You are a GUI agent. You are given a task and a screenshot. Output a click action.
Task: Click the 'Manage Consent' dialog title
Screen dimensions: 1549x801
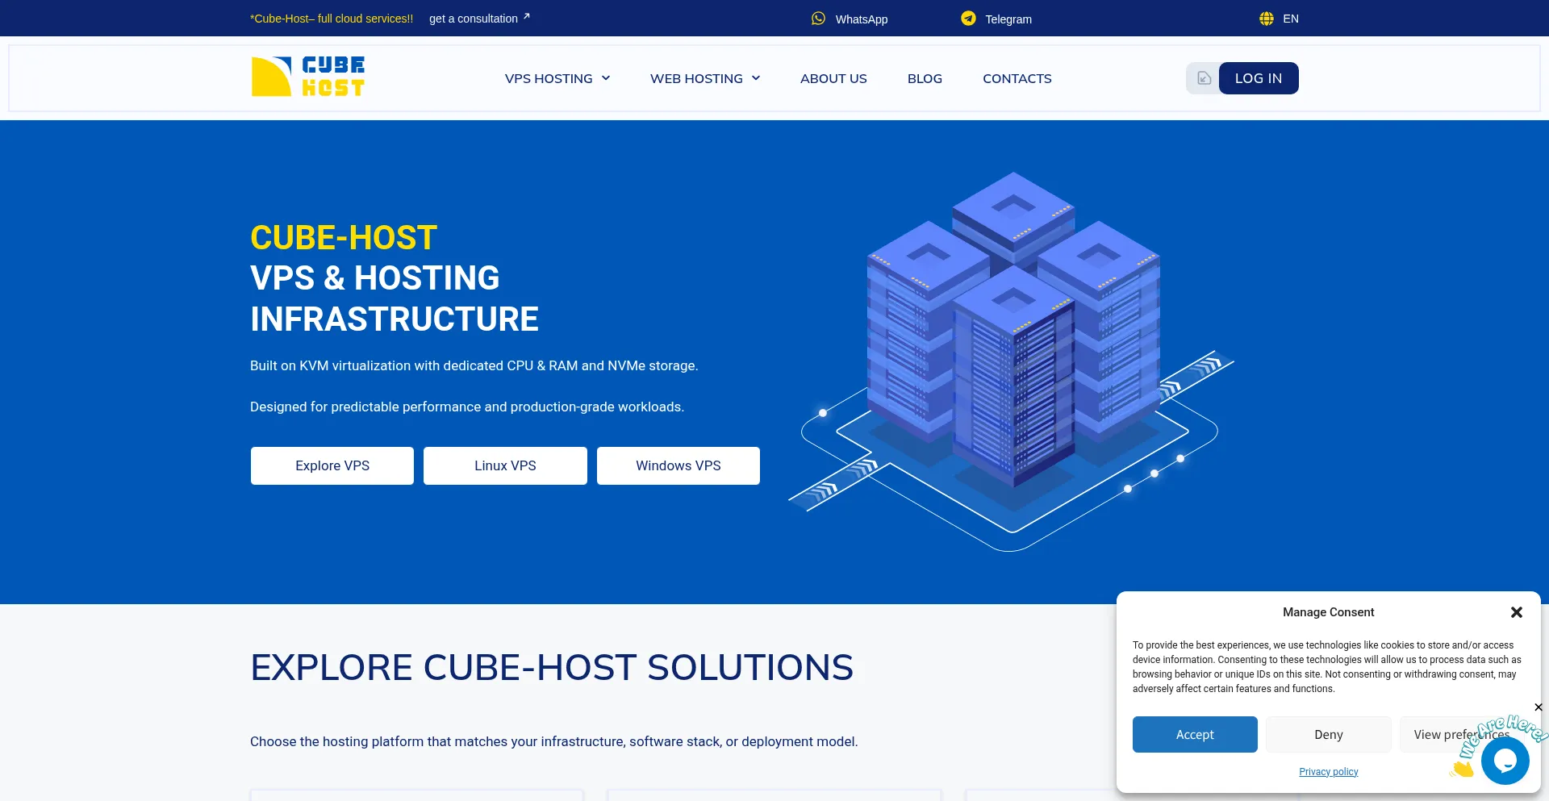click(x=1328, y=612)
